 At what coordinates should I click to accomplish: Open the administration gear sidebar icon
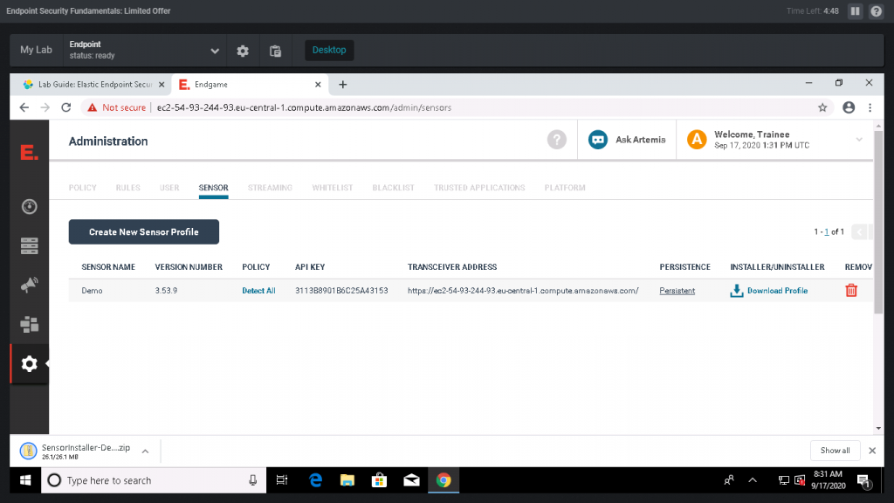29,364
